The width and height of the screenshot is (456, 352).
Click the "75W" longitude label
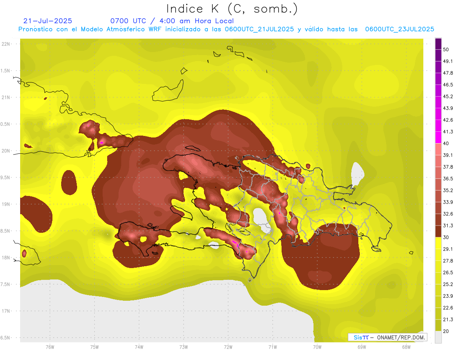(x=94, y=347)
